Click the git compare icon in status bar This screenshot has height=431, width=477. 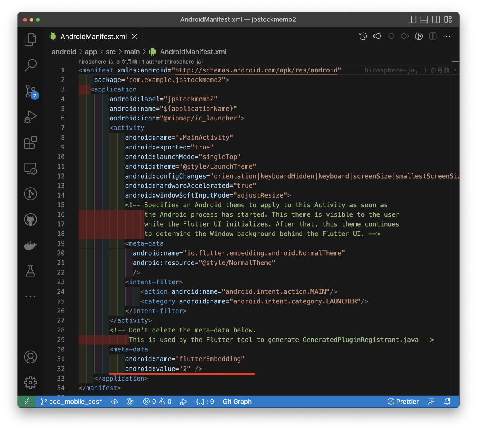tap(130, 402)
